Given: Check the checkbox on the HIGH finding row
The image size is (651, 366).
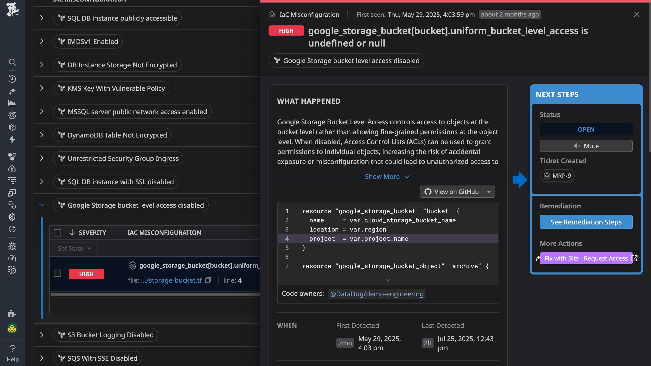Looking at the screenshot, I should pyautogui.click(x=57, y=273).
